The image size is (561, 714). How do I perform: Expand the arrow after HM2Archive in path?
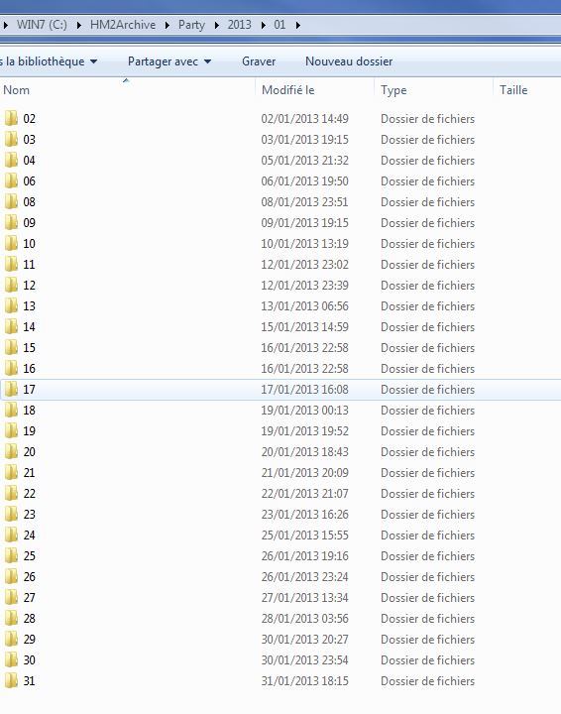(x=168, y=25)
